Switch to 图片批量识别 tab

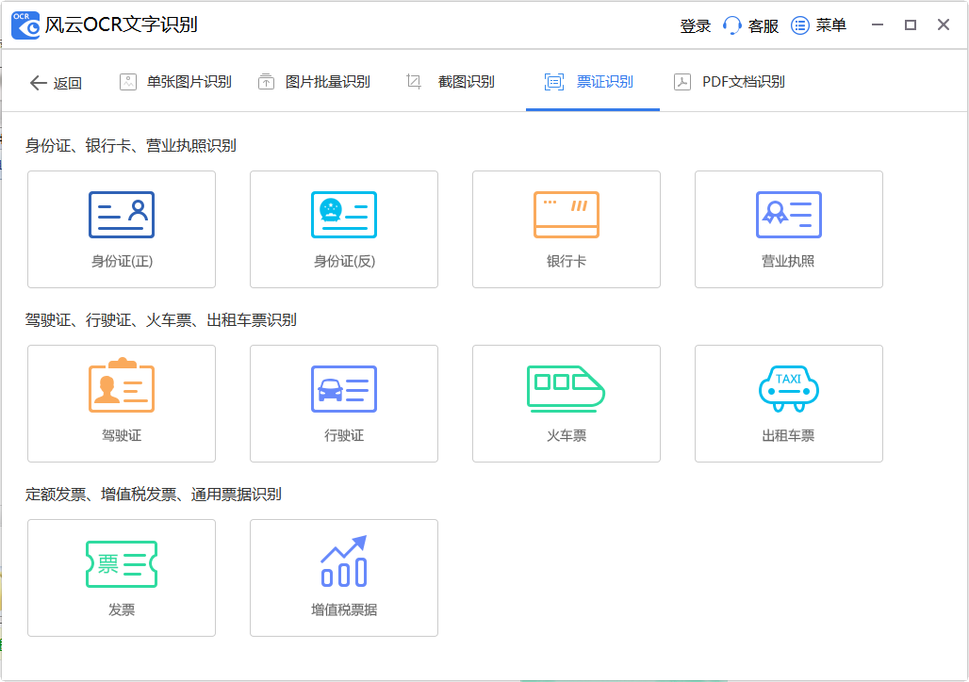[327, 82]
